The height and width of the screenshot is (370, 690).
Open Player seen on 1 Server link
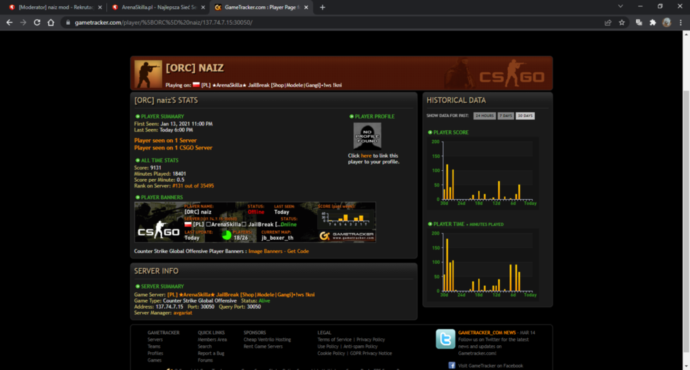pyautogui.click(x=166, y=141)
